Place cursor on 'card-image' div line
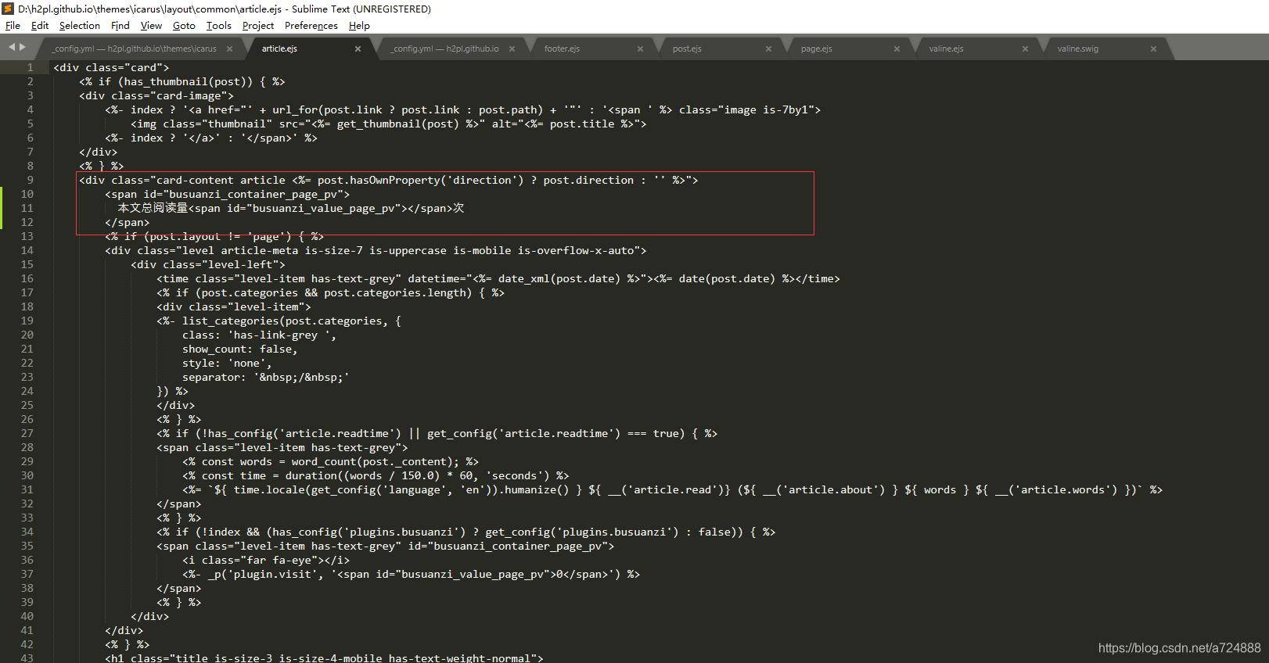The height and width of the screenshot is (663, 1269). 156,95
